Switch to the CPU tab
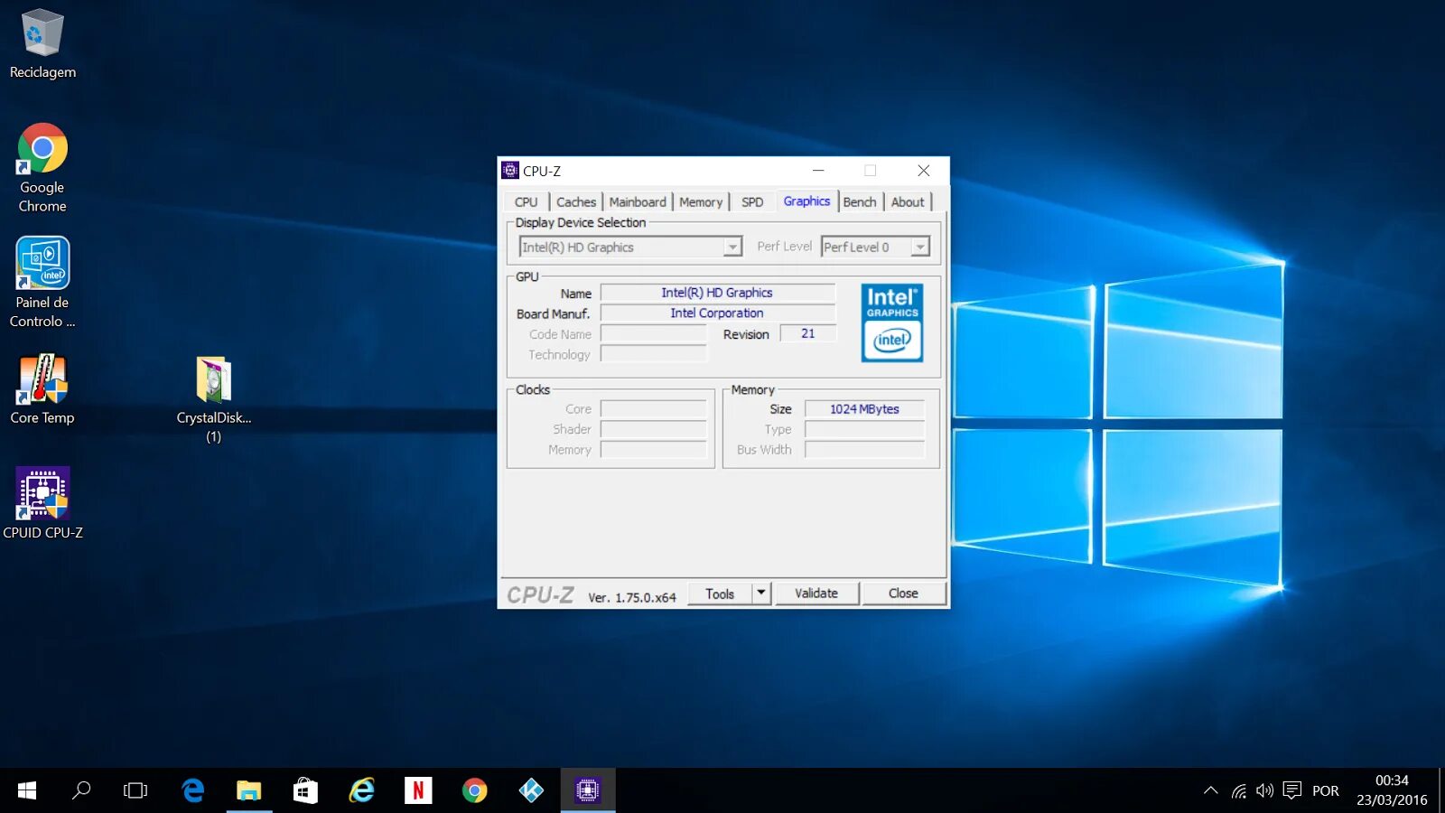The width and height of the screenshot is (1445, 813). pyautogui.click(x=526, y=202)
